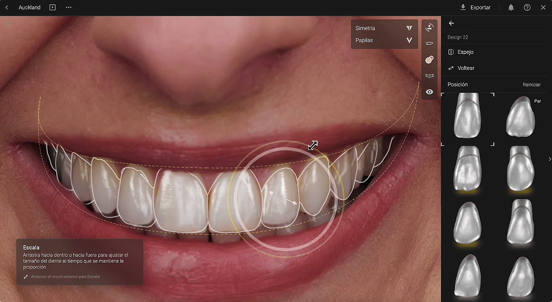The width and height of the screenshot is (552, 302).
Task: Click the Espejo mirror icon
Action: pyautogui.click(x=451, y=52)
